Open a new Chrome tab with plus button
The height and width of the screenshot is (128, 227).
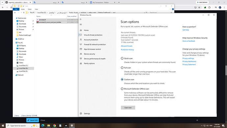[x=119, y=2]
